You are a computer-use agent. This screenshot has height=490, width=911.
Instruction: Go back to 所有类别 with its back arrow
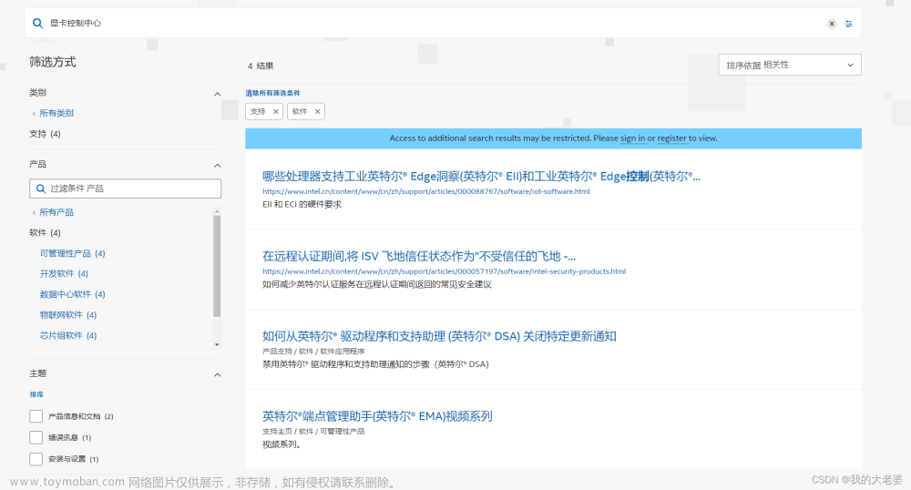(x=53, y=113)
